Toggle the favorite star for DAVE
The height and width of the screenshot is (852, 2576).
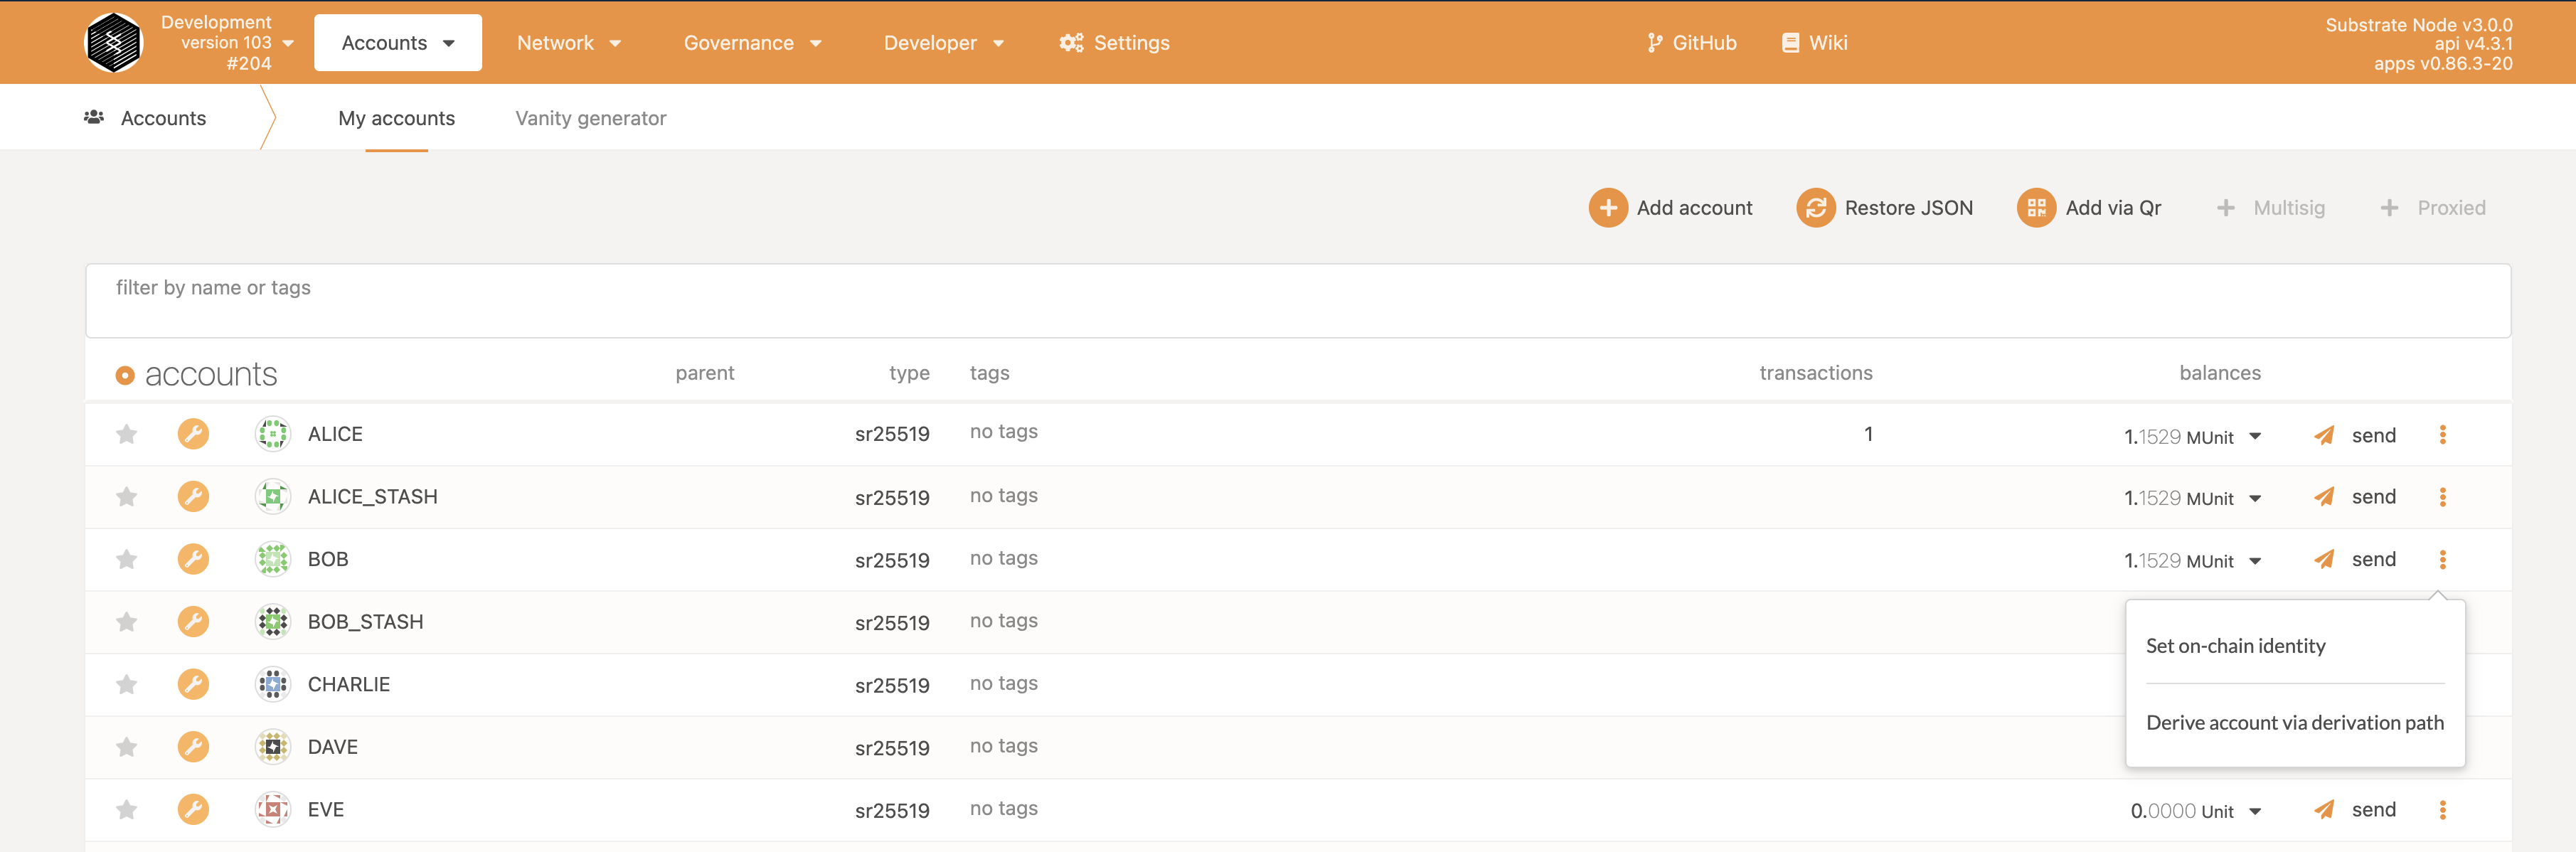126,747
